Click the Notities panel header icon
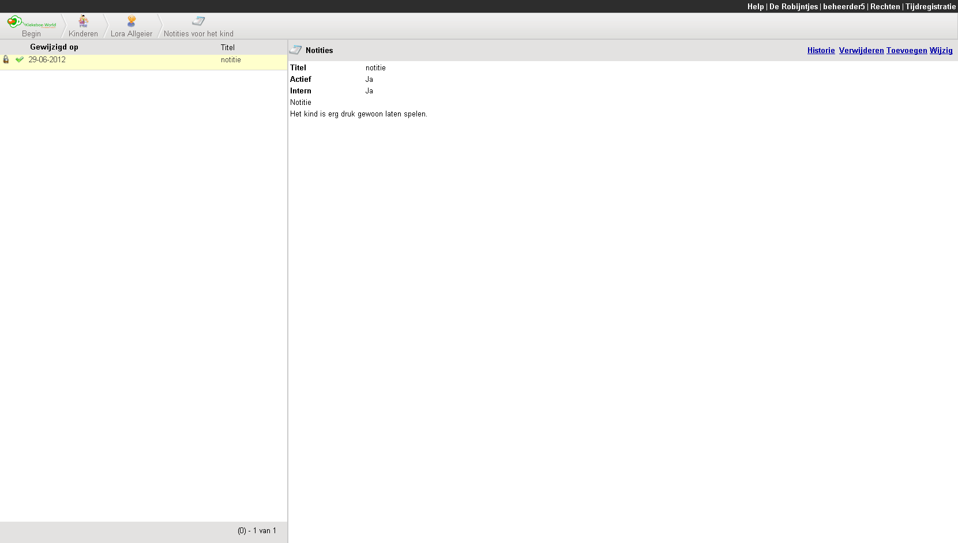This screenshot has width=958, height=543. pos(296,50)
